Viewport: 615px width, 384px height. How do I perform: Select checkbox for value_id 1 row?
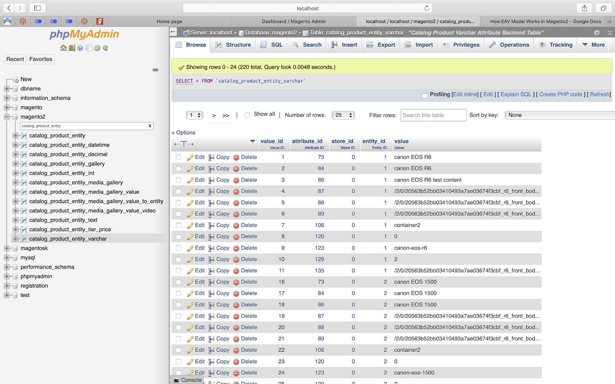[178, 157]
